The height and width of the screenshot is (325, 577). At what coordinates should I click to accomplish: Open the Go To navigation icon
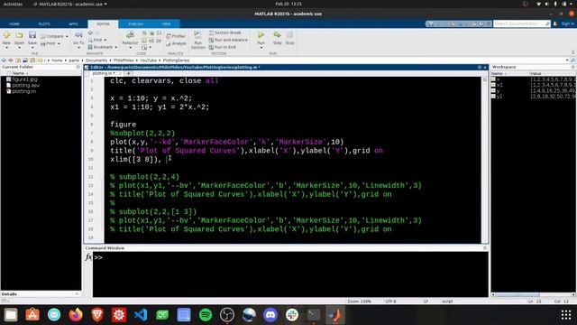click(78, 35)
